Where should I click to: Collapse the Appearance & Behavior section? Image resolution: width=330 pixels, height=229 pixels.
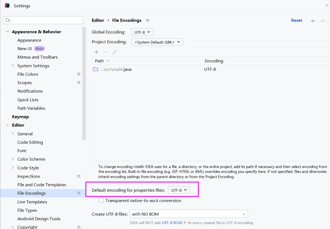click(x=8, y=32)
